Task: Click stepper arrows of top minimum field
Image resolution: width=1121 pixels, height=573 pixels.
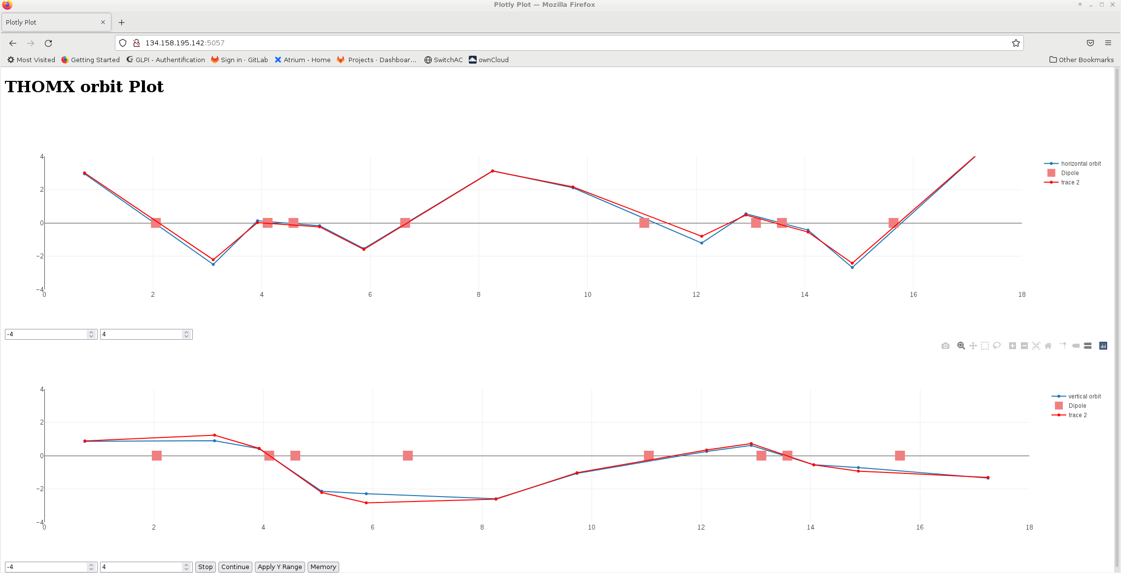Action: pyautogui.click(x=91, y=334)
